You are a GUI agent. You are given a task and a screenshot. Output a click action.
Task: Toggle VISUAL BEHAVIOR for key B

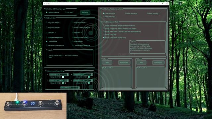pos(89,77)
